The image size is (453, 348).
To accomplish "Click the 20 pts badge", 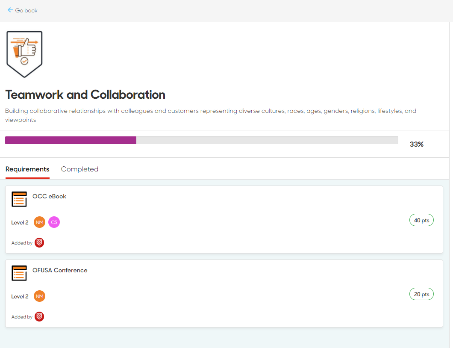I will click(x=421, y=294).
